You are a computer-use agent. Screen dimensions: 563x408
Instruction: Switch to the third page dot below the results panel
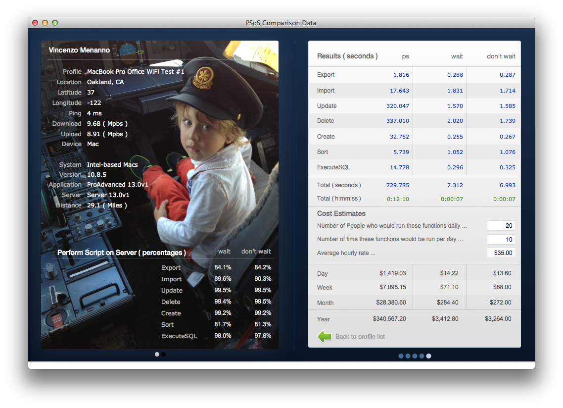coord(415,356)
